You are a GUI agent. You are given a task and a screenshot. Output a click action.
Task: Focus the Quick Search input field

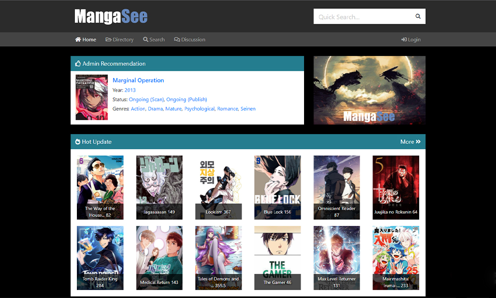click(370, 16)
